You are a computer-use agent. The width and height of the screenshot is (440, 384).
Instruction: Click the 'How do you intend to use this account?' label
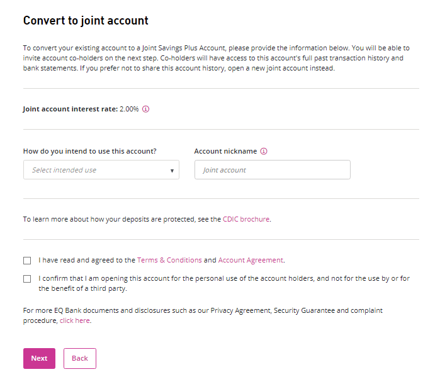point(90,151)
